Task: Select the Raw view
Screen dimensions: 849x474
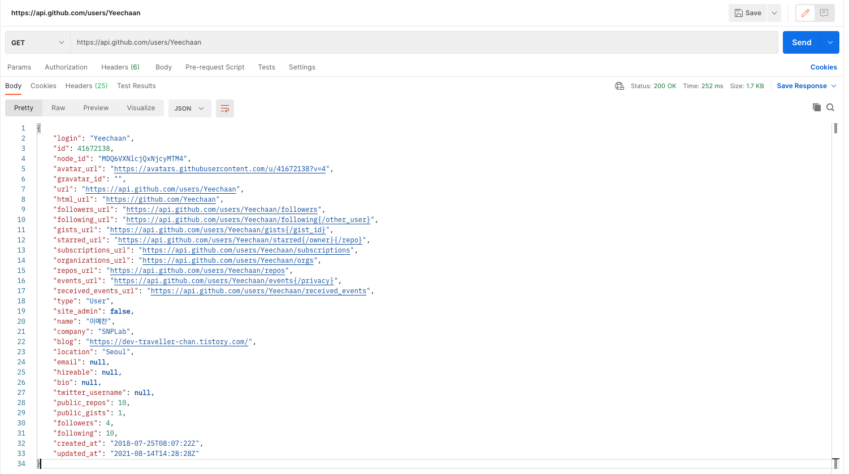Action: [x=58, y=108]
